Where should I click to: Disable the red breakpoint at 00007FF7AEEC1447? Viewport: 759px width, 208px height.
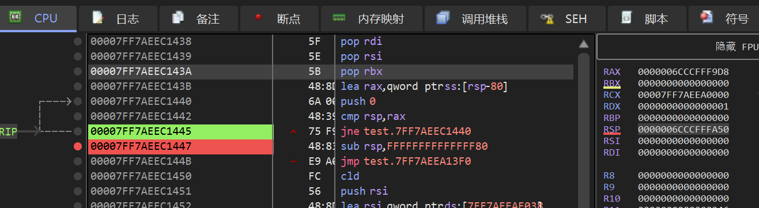click(x=78, y=146)
